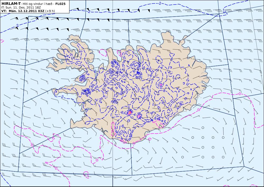
Task: Click the HIRLAM-T title text
Action: 11,4
